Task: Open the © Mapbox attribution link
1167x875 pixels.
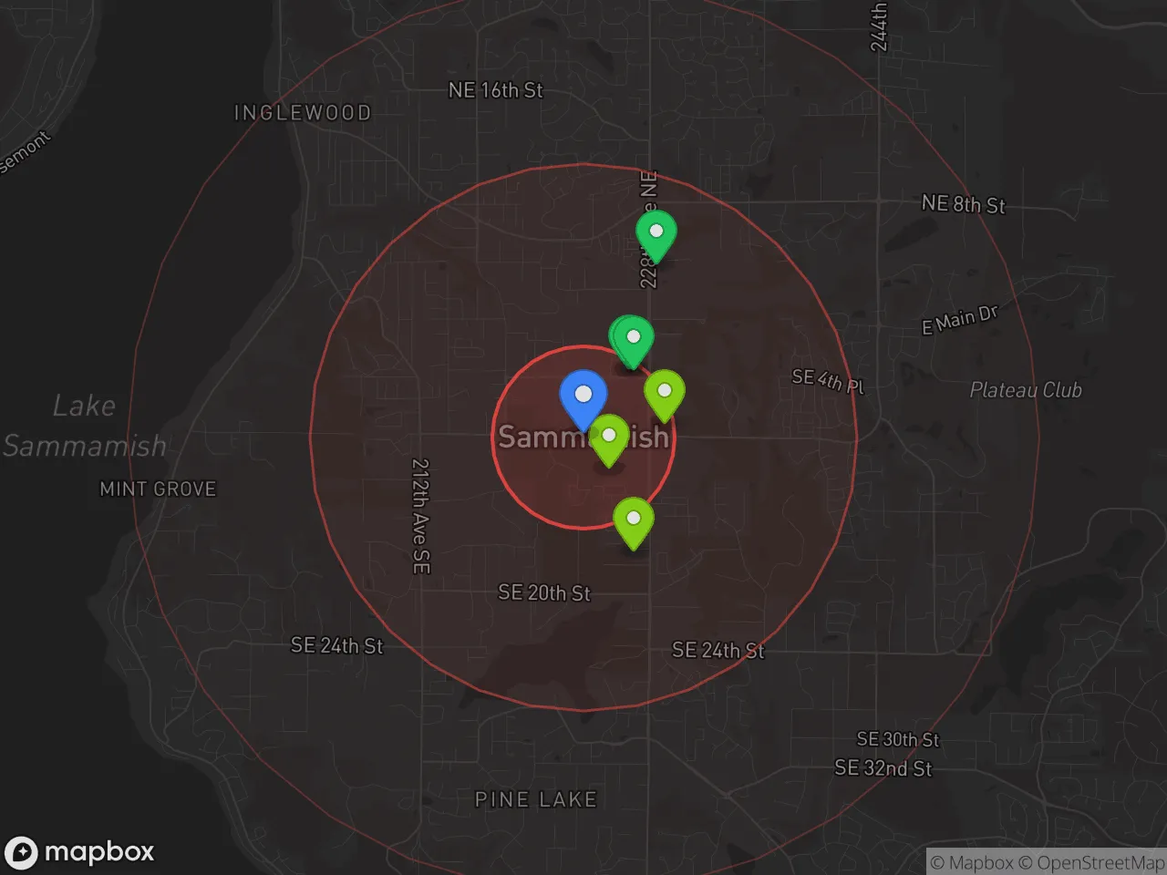Action: [x=972, y=862]
